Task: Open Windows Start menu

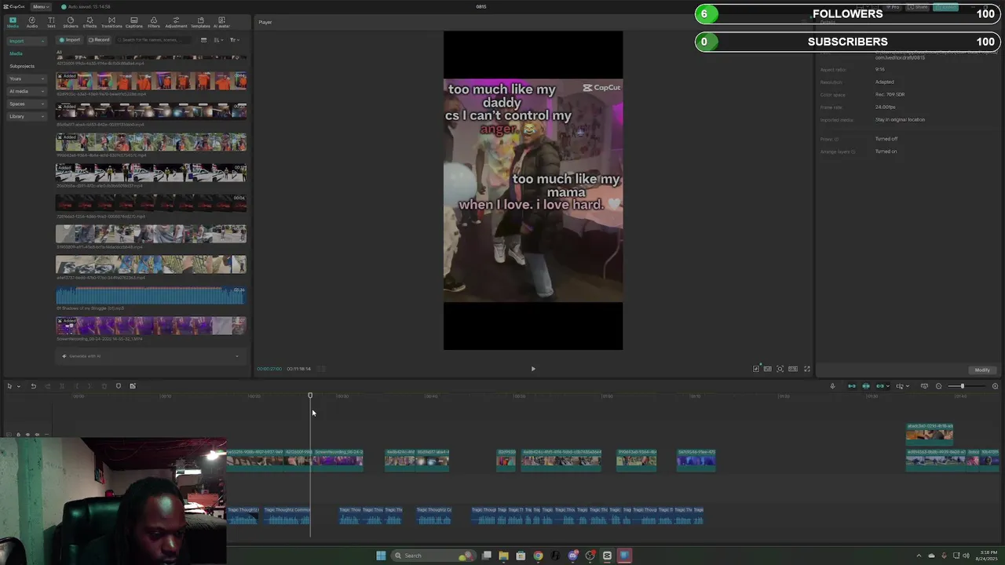Action: (381, 556)
